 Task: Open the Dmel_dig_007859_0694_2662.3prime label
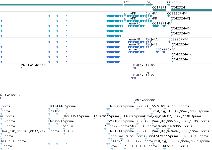(181, 141)
